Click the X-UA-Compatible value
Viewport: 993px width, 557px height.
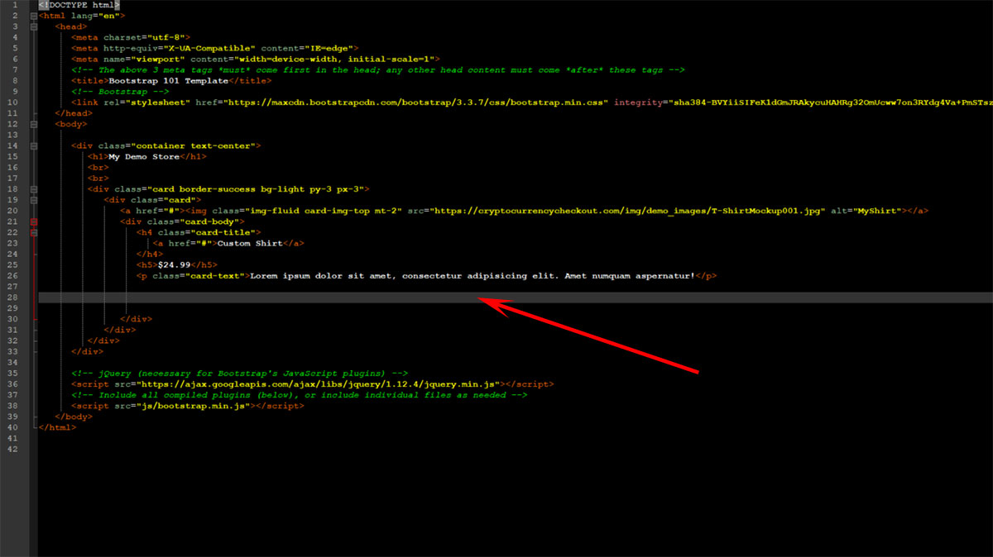point(209,48)
